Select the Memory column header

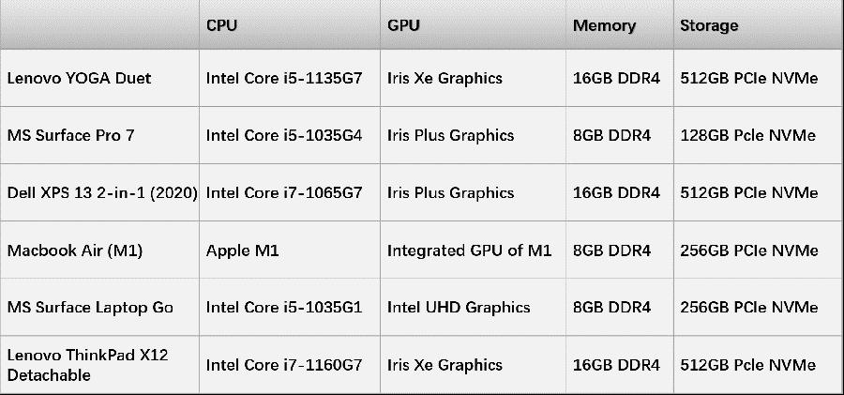[604, 26]
